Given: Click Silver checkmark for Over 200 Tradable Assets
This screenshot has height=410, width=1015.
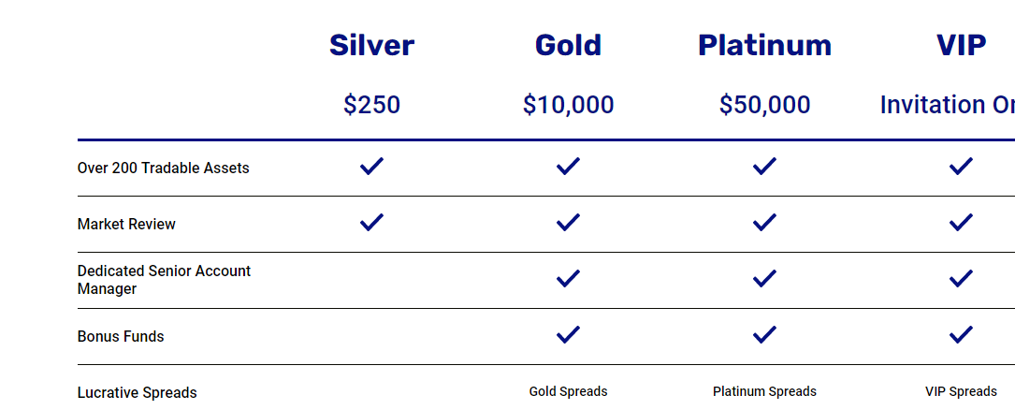Looking at the screenshot, I should point(371,167).
